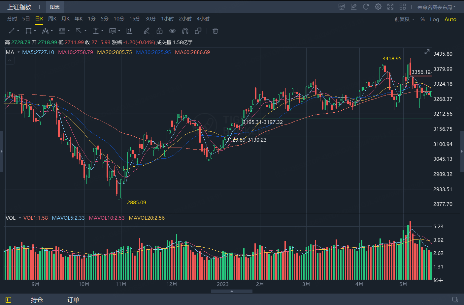Open the measure tool dropdown arrow
The width and height of the screenshot is (464, 305).
102,31
